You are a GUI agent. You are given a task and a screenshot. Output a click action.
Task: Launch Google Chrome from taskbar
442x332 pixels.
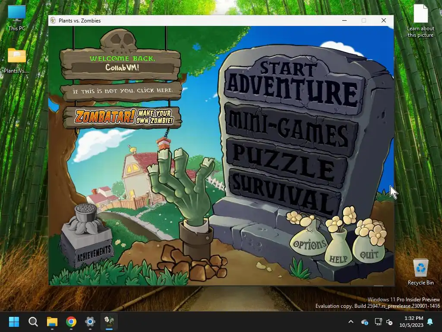coord(71,321)
